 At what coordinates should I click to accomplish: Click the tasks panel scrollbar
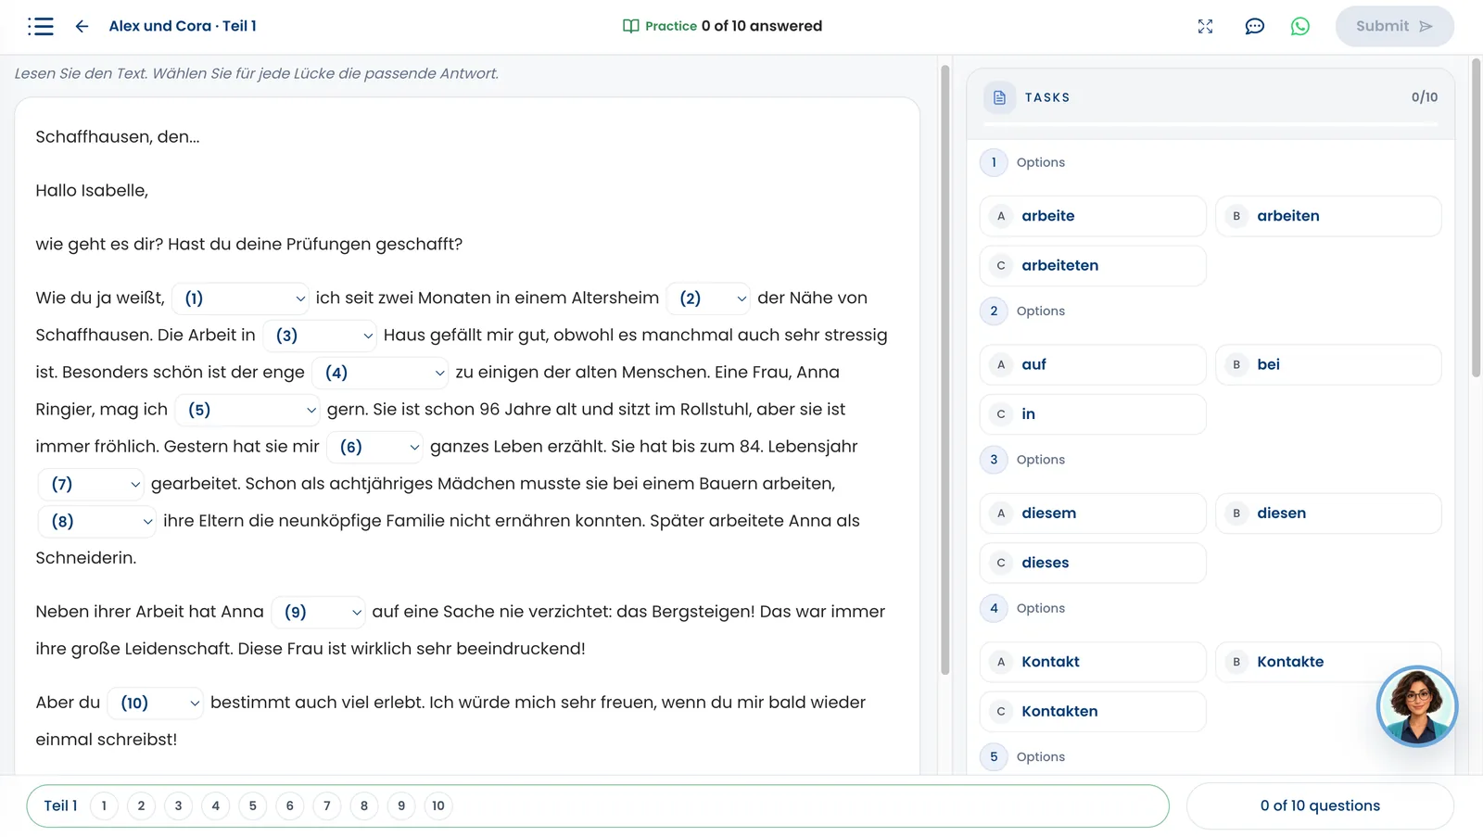1476,218
